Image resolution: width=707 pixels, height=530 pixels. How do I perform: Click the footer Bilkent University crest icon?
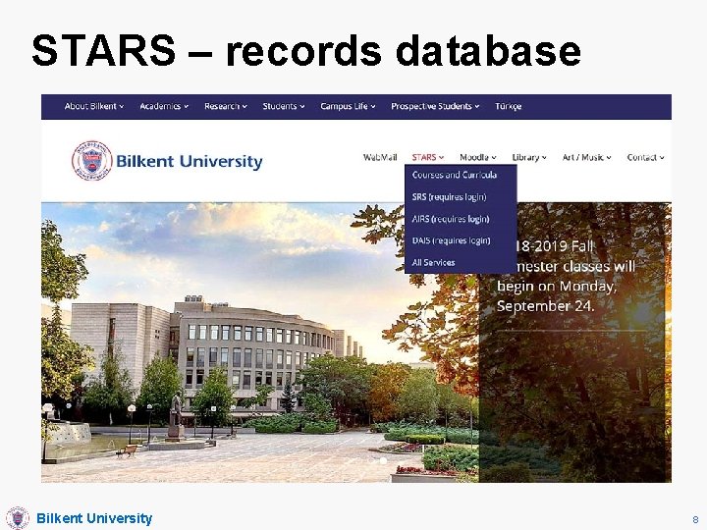pos(18,517)
